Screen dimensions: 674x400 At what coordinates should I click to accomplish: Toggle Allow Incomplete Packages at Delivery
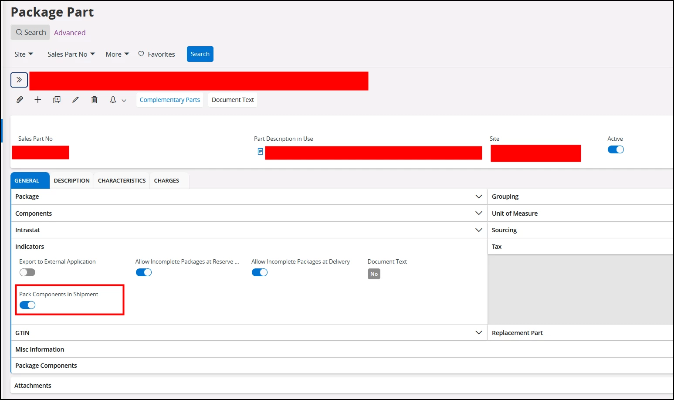260,272
